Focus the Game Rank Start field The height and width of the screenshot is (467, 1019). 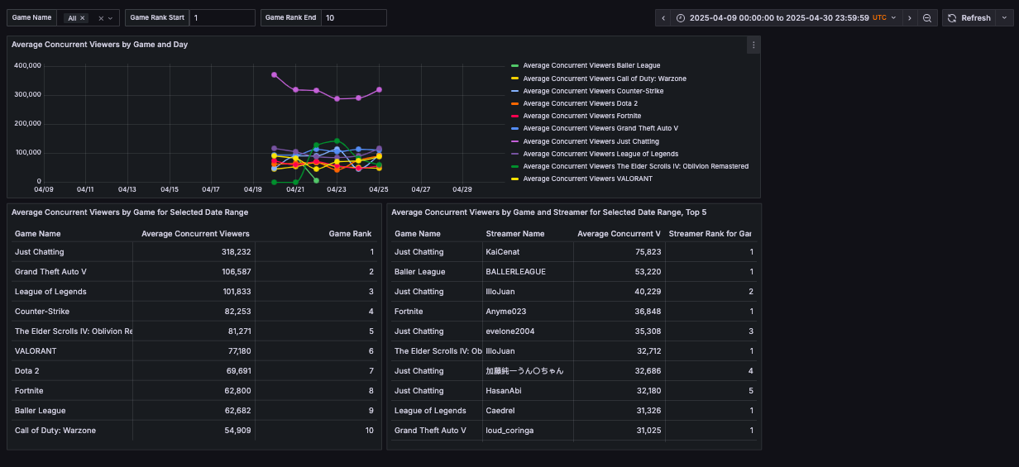[222, 18]
